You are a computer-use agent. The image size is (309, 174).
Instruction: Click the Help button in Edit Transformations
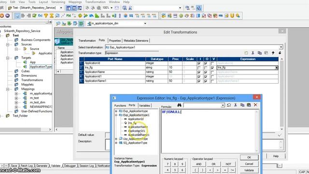click(276, 156)
